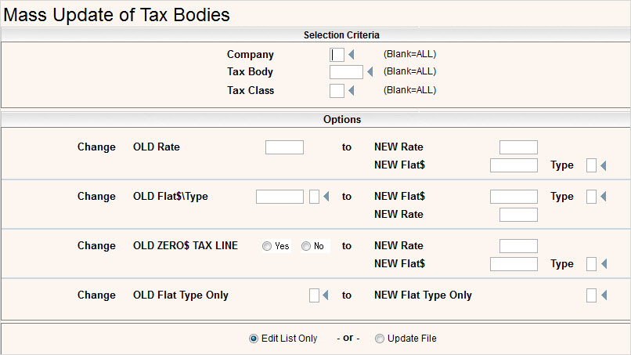The image size is (631, 355).
Task: Select Yes for OLD ZERO$ TAX LINE
Action: pos(267,246)
